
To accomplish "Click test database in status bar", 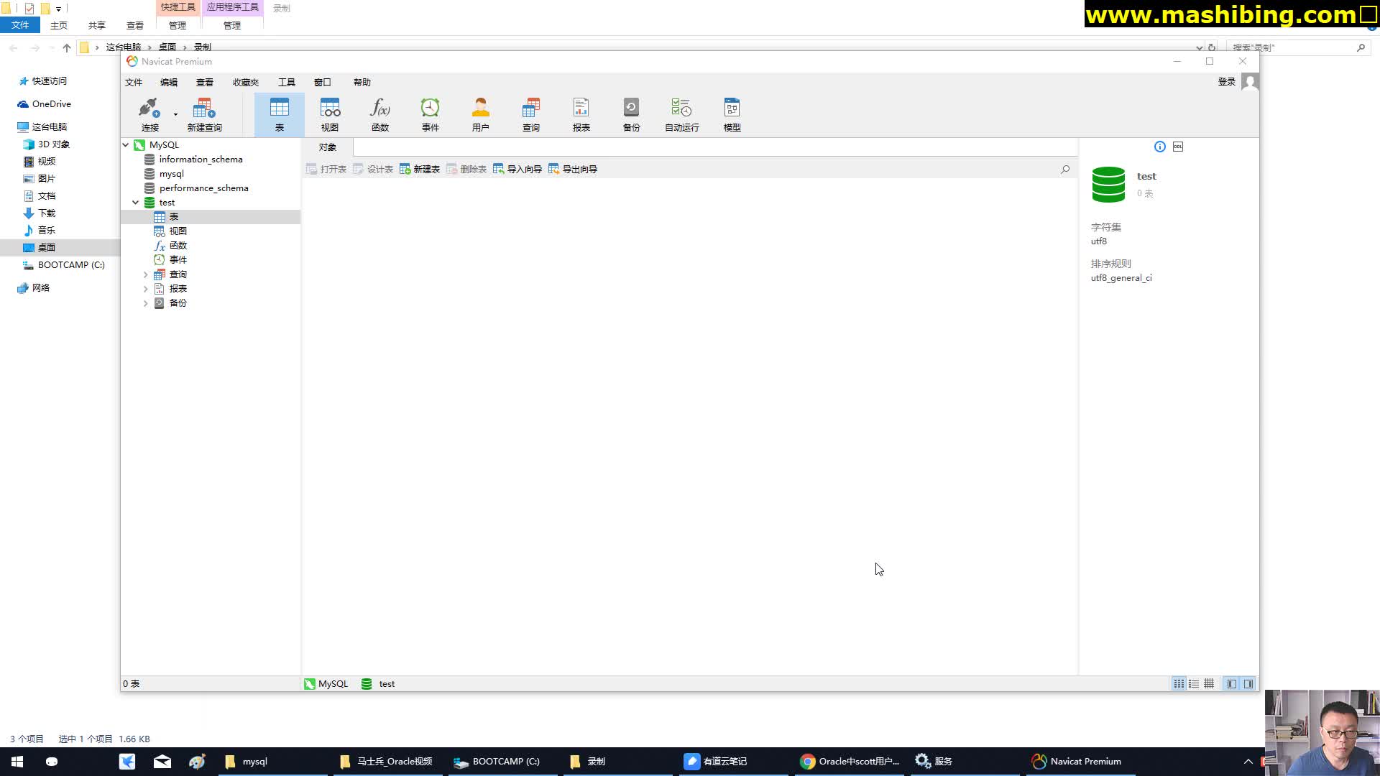I will tap(379, 684).
